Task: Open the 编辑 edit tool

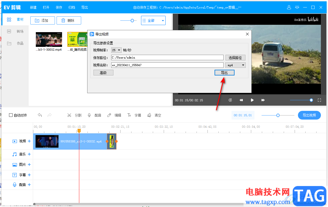Action: tap(114, 115)
